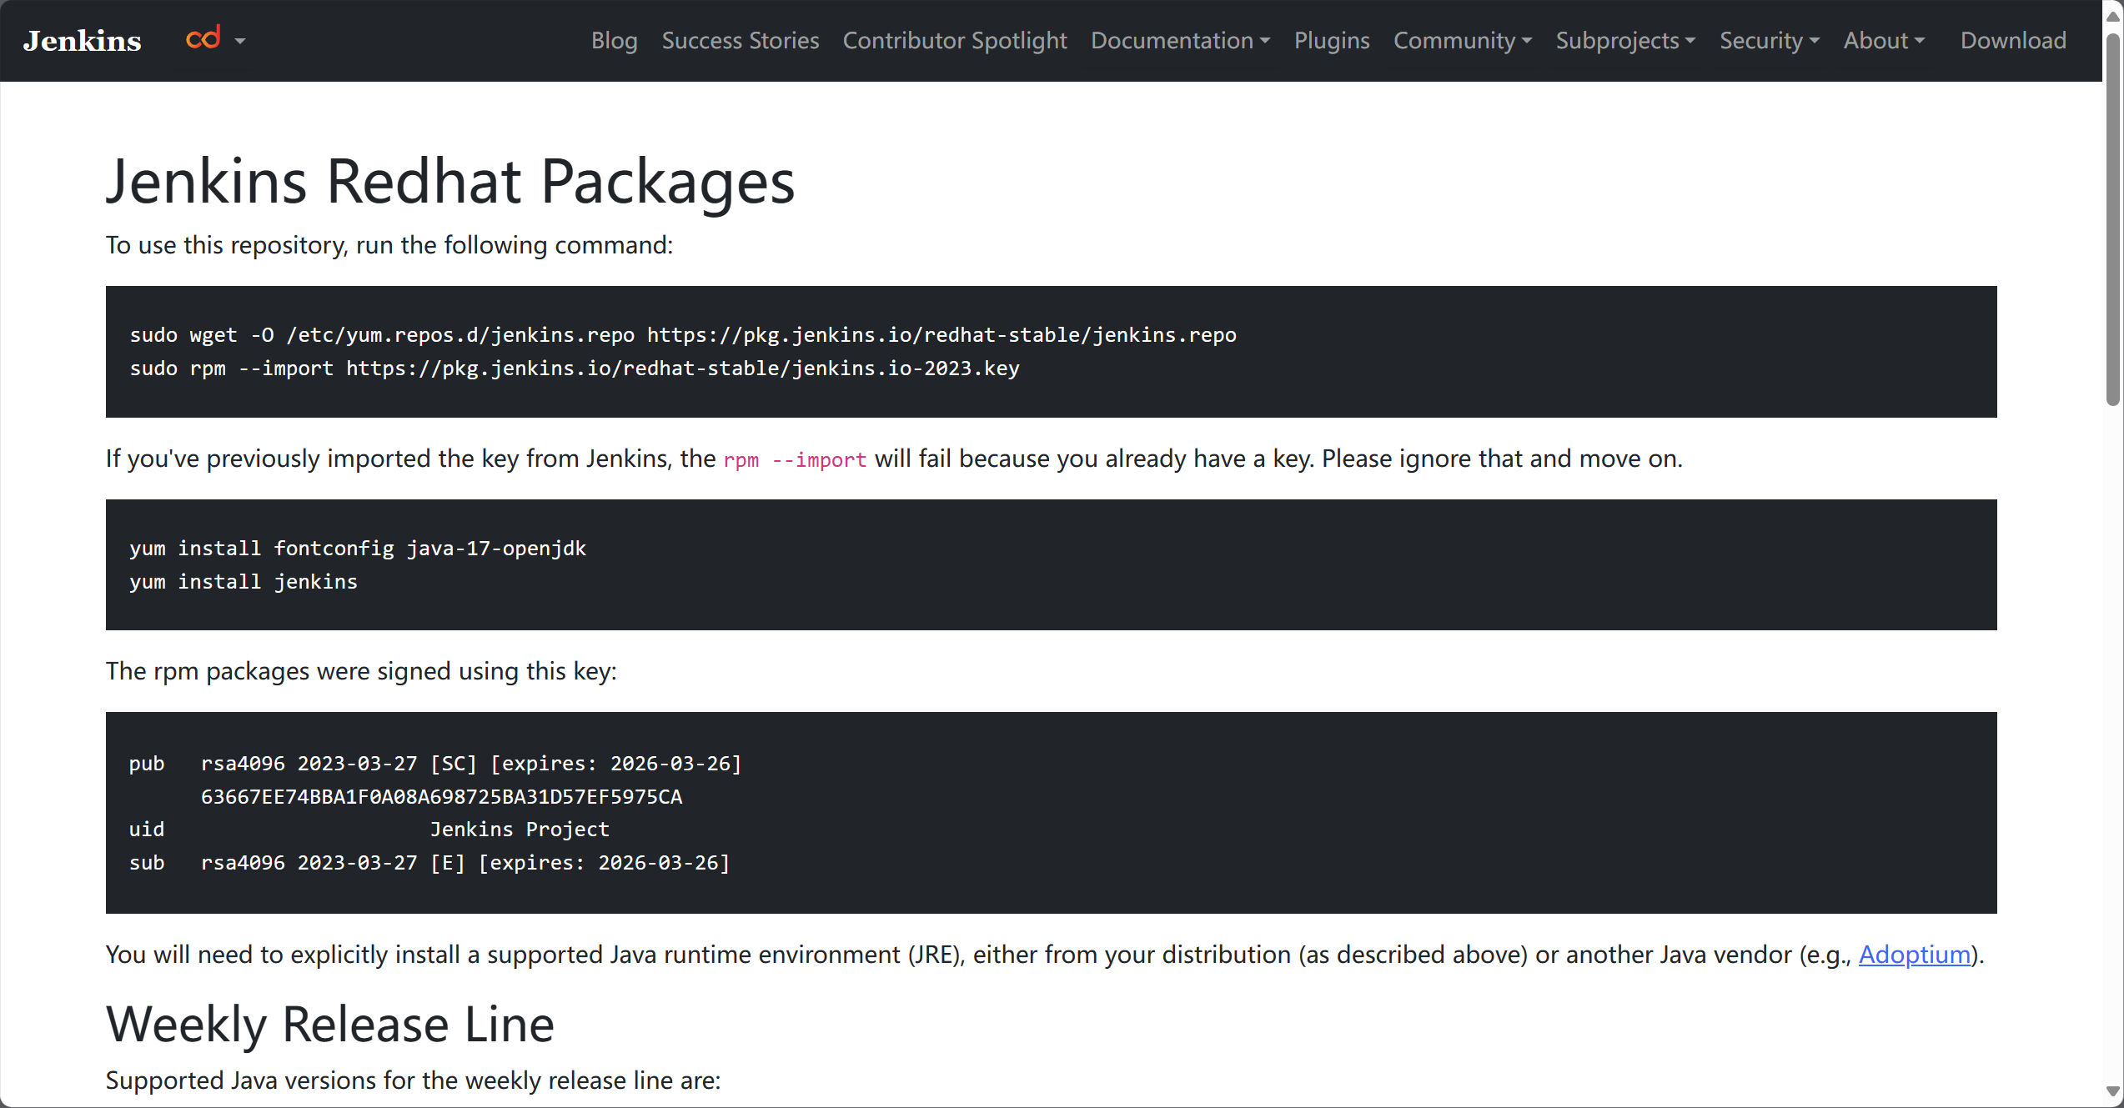Open the Security dropdown menu

click(x=1769, y=40)
